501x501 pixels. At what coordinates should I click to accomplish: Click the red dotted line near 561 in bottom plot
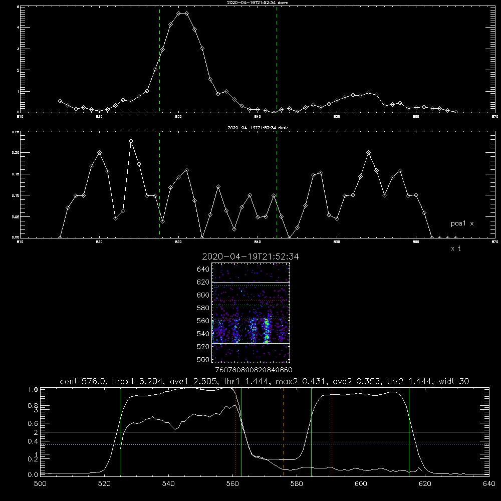tap(236, 431)
